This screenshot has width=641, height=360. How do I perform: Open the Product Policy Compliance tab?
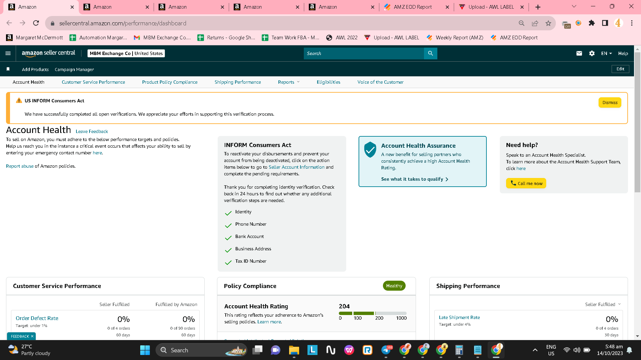[170, 82]
